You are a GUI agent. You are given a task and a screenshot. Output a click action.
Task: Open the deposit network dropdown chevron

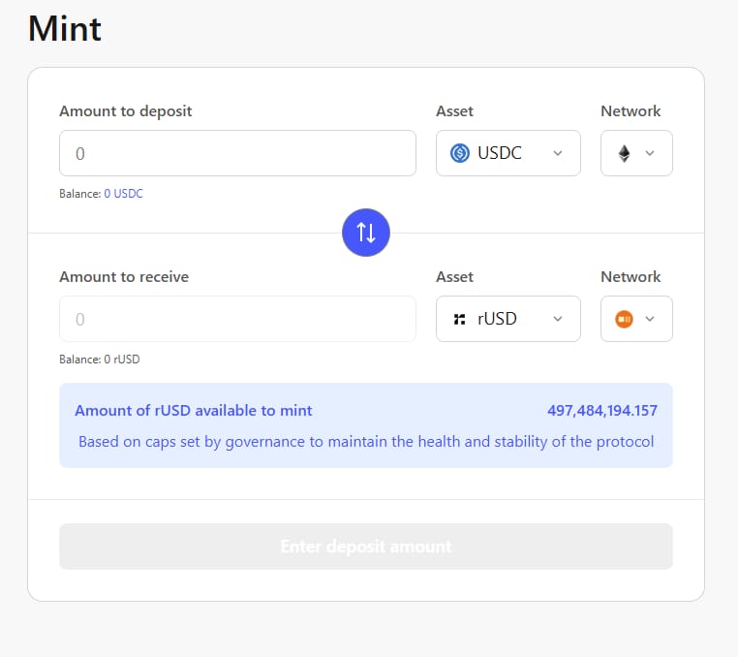click(650, 153)
